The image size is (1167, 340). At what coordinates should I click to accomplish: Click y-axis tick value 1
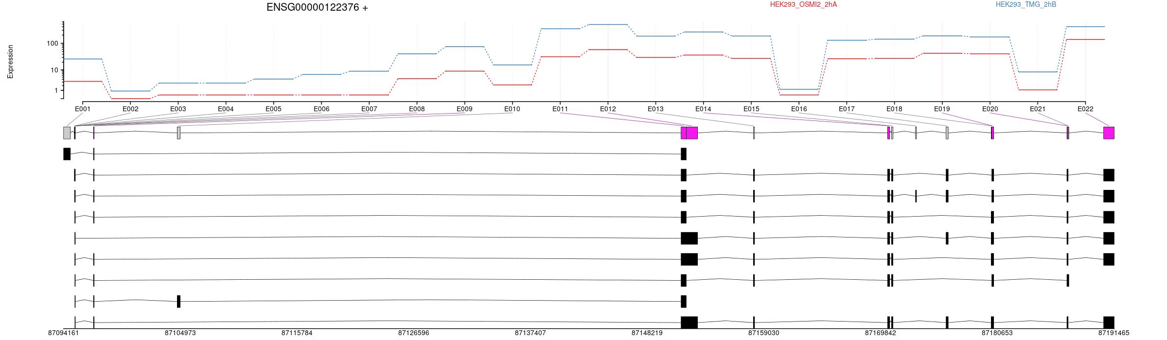56,90
